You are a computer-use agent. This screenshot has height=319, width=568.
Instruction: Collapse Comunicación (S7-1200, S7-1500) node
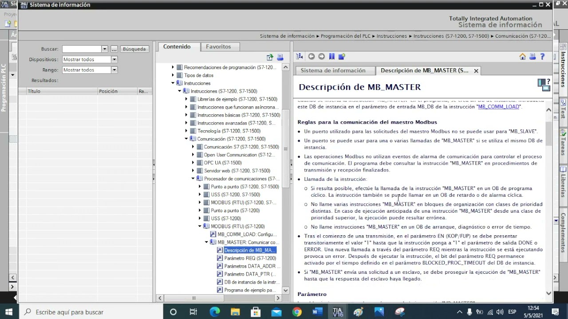click(186, 139)
